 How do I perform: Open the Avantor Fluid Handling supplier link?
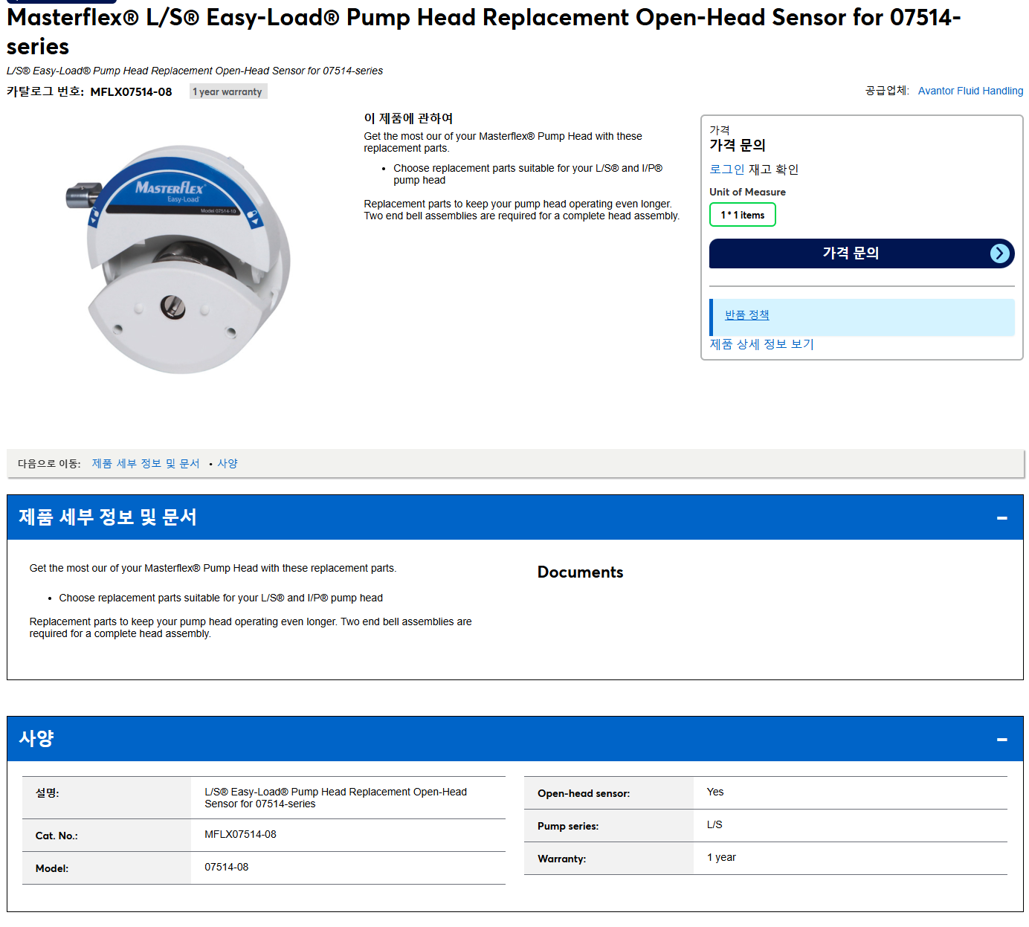(970, 91)
